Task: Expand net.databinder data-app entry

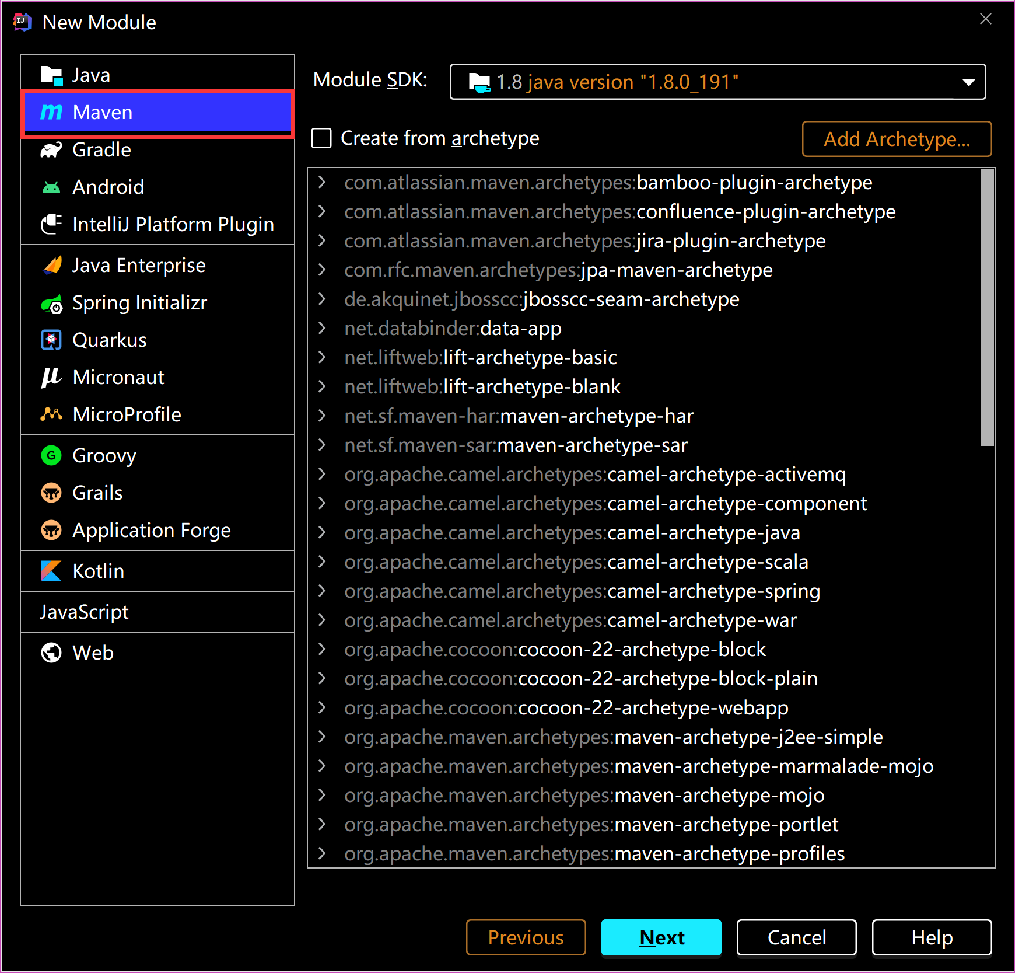Action: coord(321,328)
